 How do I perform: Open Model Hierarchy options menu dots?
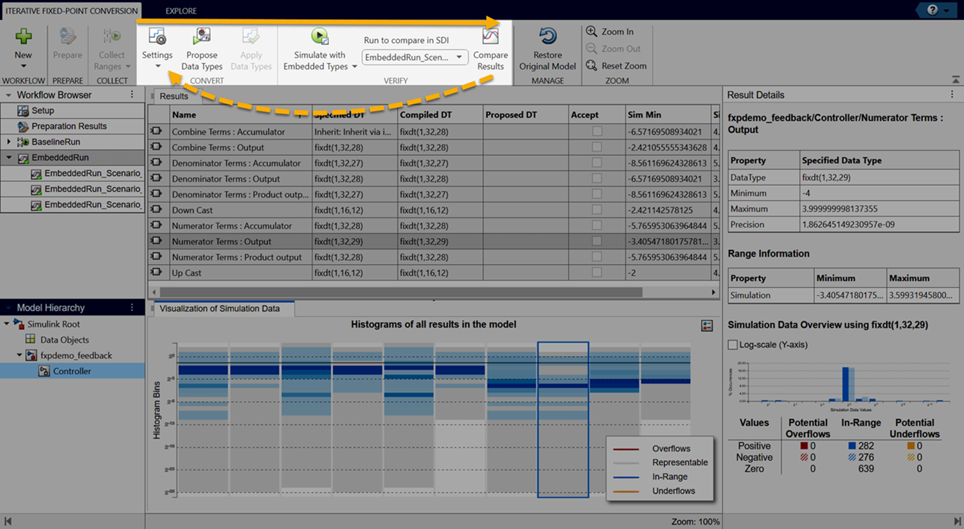132,307
